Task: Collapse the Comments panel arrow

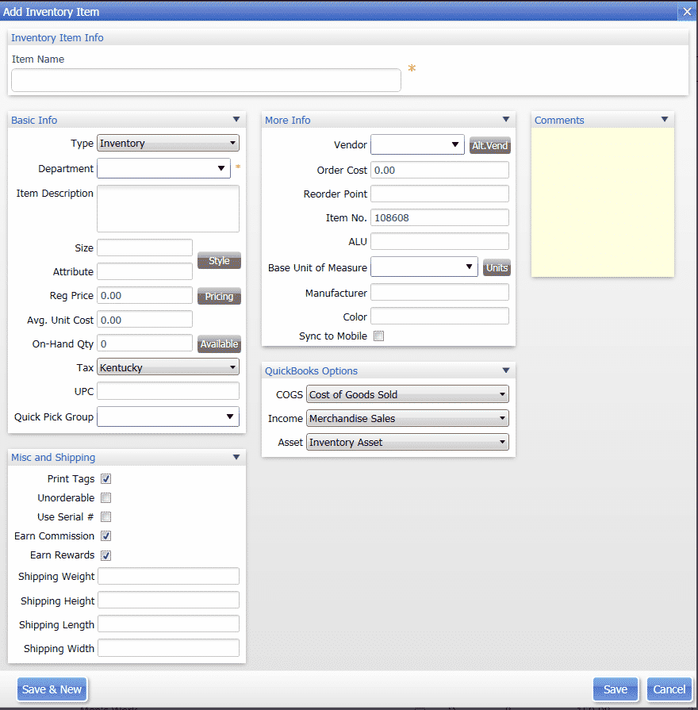Action: 664,120
